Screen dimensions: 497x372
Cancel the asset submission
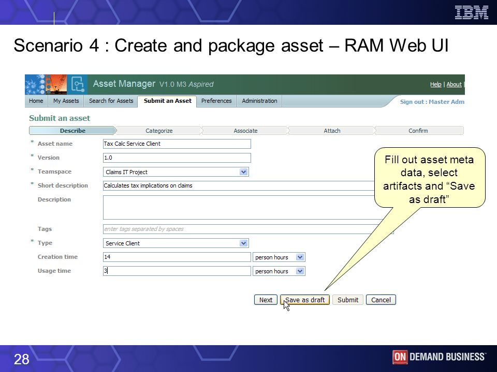pyautogui.click(x=381, y=300)
